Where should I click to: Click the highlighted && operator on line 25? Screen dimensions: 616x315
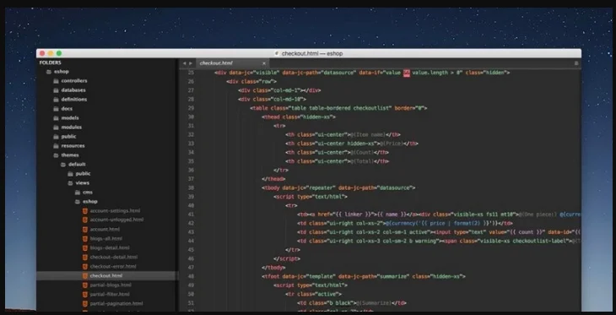pos(407,73)
